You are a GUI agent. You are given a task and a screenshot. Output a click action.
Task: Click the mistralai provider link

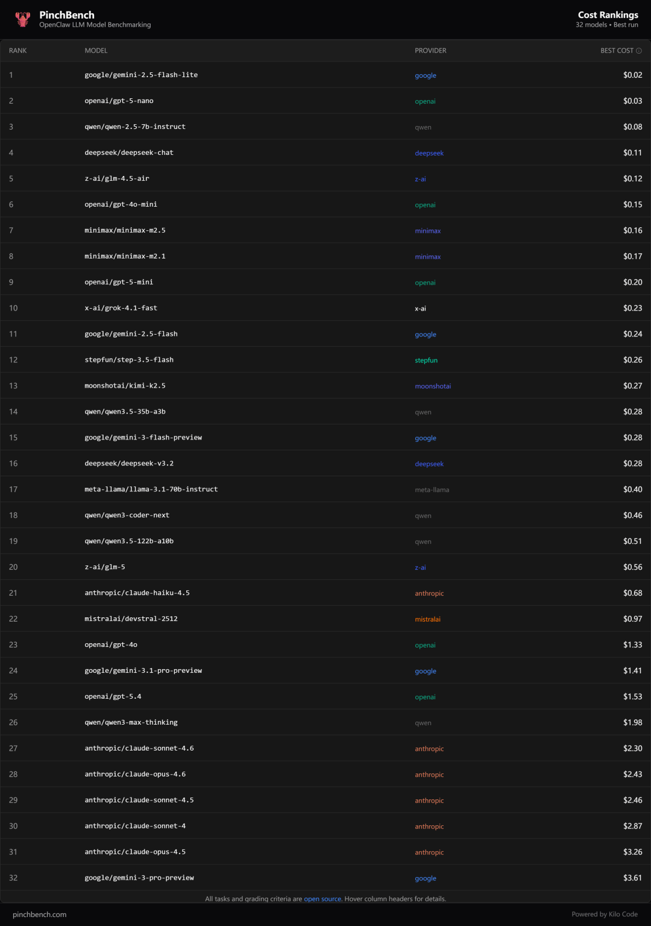pyautogui.click(x=427, y=619)
